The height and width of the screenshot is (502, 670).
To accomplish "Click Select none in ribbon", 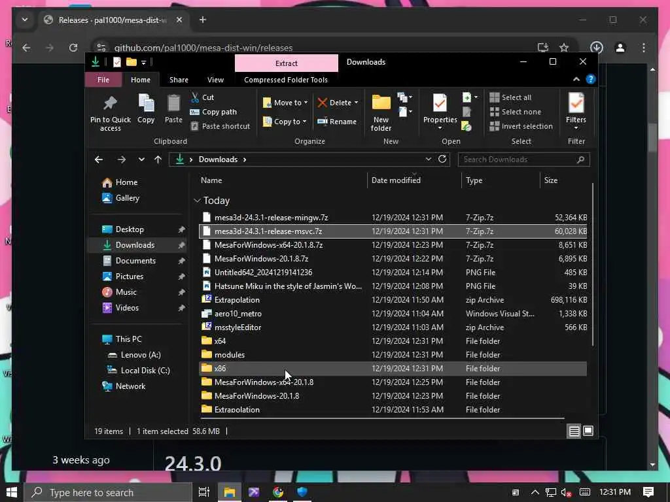I will pyautogui.click(x=516, y=112).
